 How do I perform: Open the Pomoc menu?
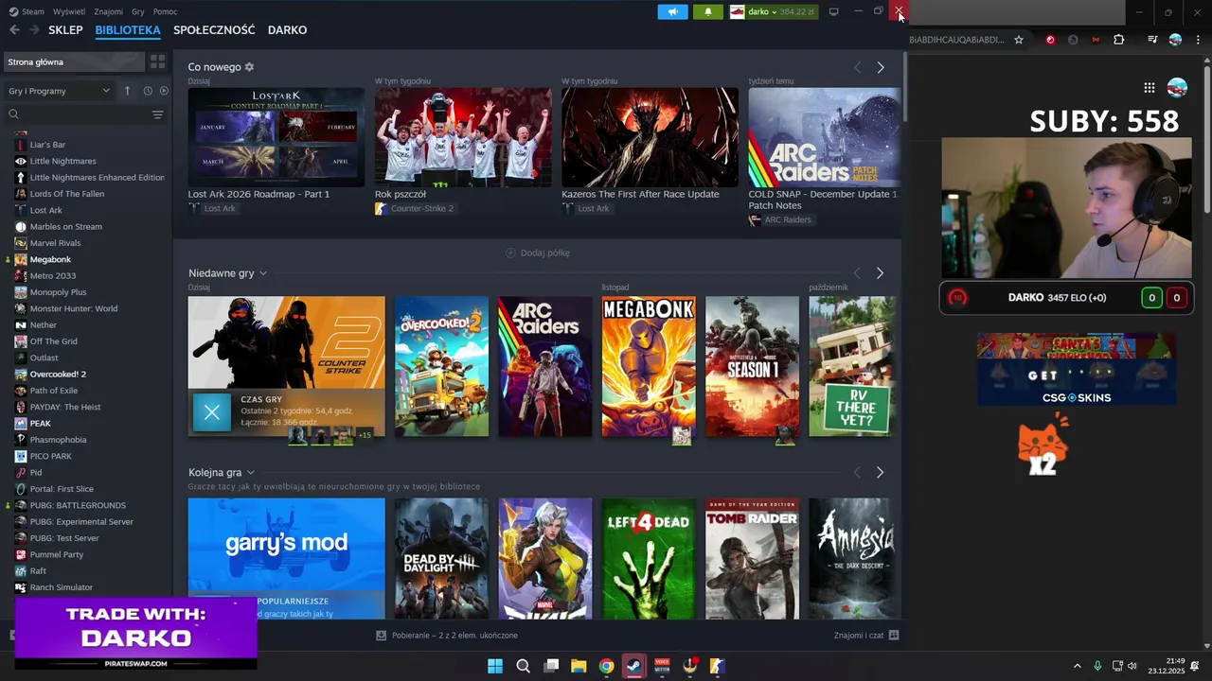pyautogui.click(x=165, y=11)
